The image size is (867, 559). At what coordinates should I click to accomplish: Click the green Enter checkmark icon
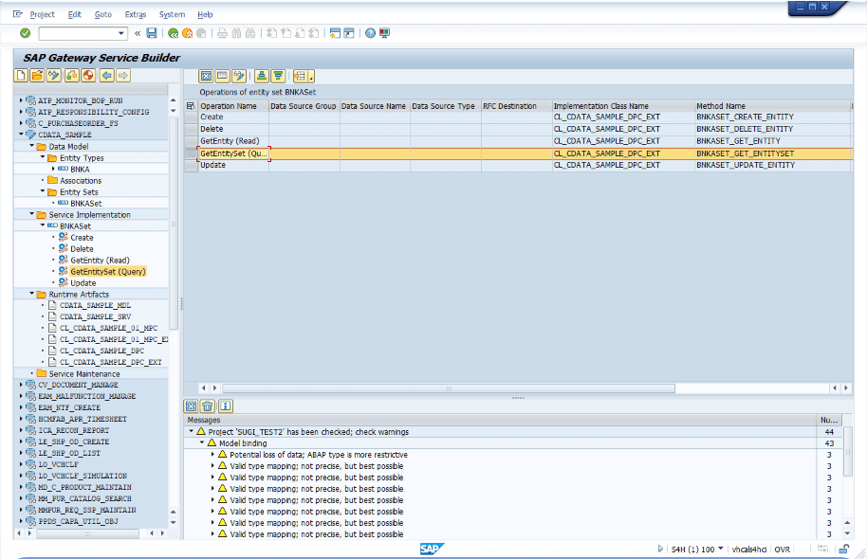(x=25, y=33)
